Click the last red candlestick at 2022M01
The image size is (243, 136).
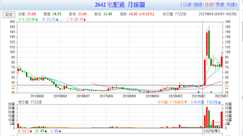click(222, 62)
